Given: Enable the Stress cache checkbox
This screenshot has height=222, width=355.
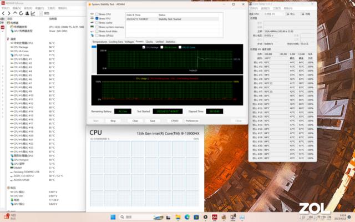Looking at the screenshot, I should (97, 23).
